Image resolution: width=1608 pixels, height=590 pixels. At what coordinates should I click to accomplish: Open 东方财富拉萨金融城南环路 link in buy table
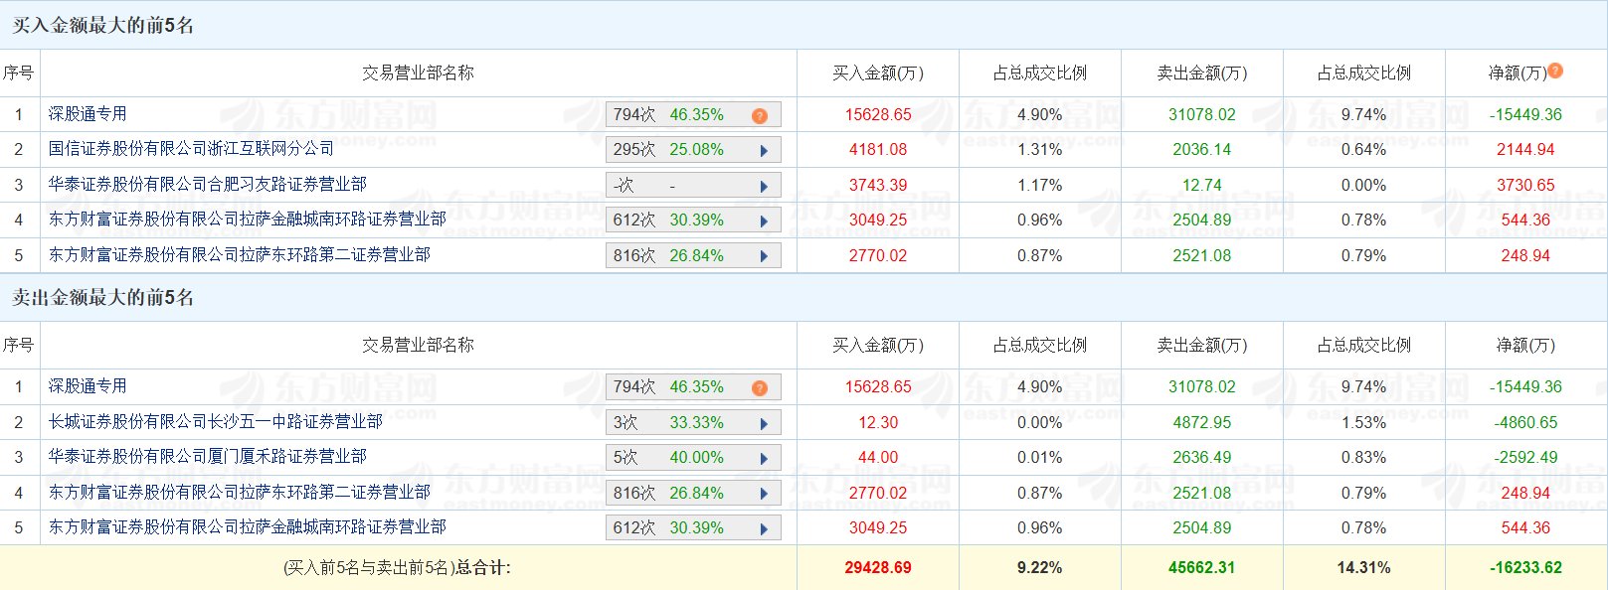tap(247, 220)
